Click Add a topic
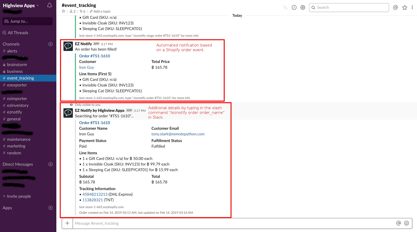417x232 pixels. click(100, 11)
